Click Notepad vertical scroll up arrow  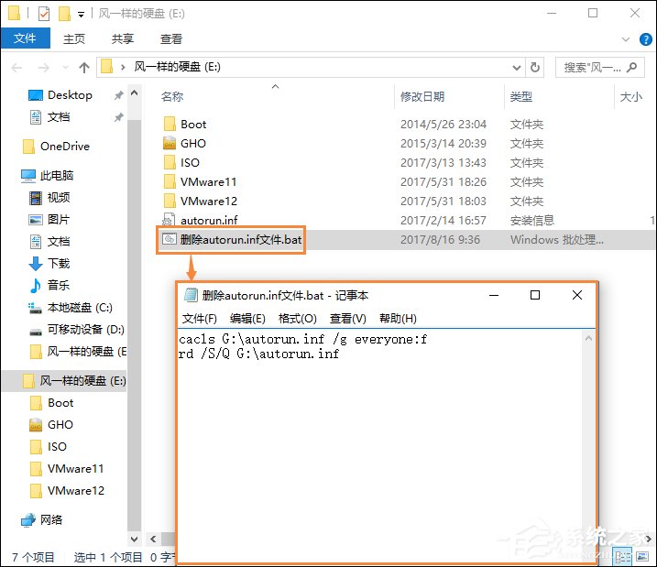588,338
